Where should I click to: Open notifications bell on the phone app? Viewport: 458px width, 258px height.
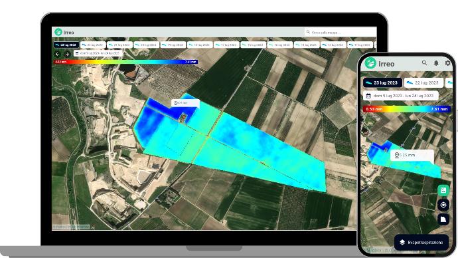436,63
